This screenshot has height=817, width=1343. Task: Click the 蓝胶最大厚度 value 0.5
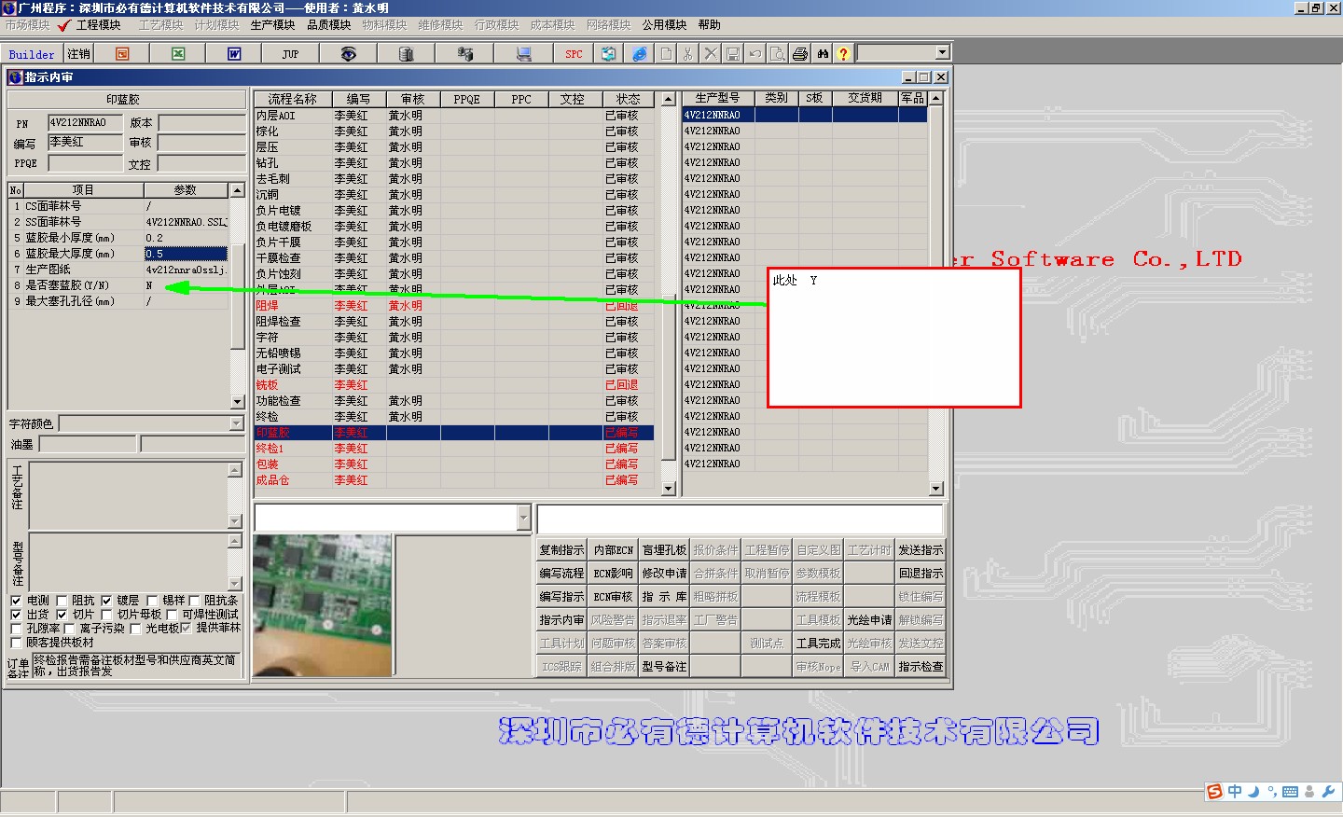click(x=186, y=254)
